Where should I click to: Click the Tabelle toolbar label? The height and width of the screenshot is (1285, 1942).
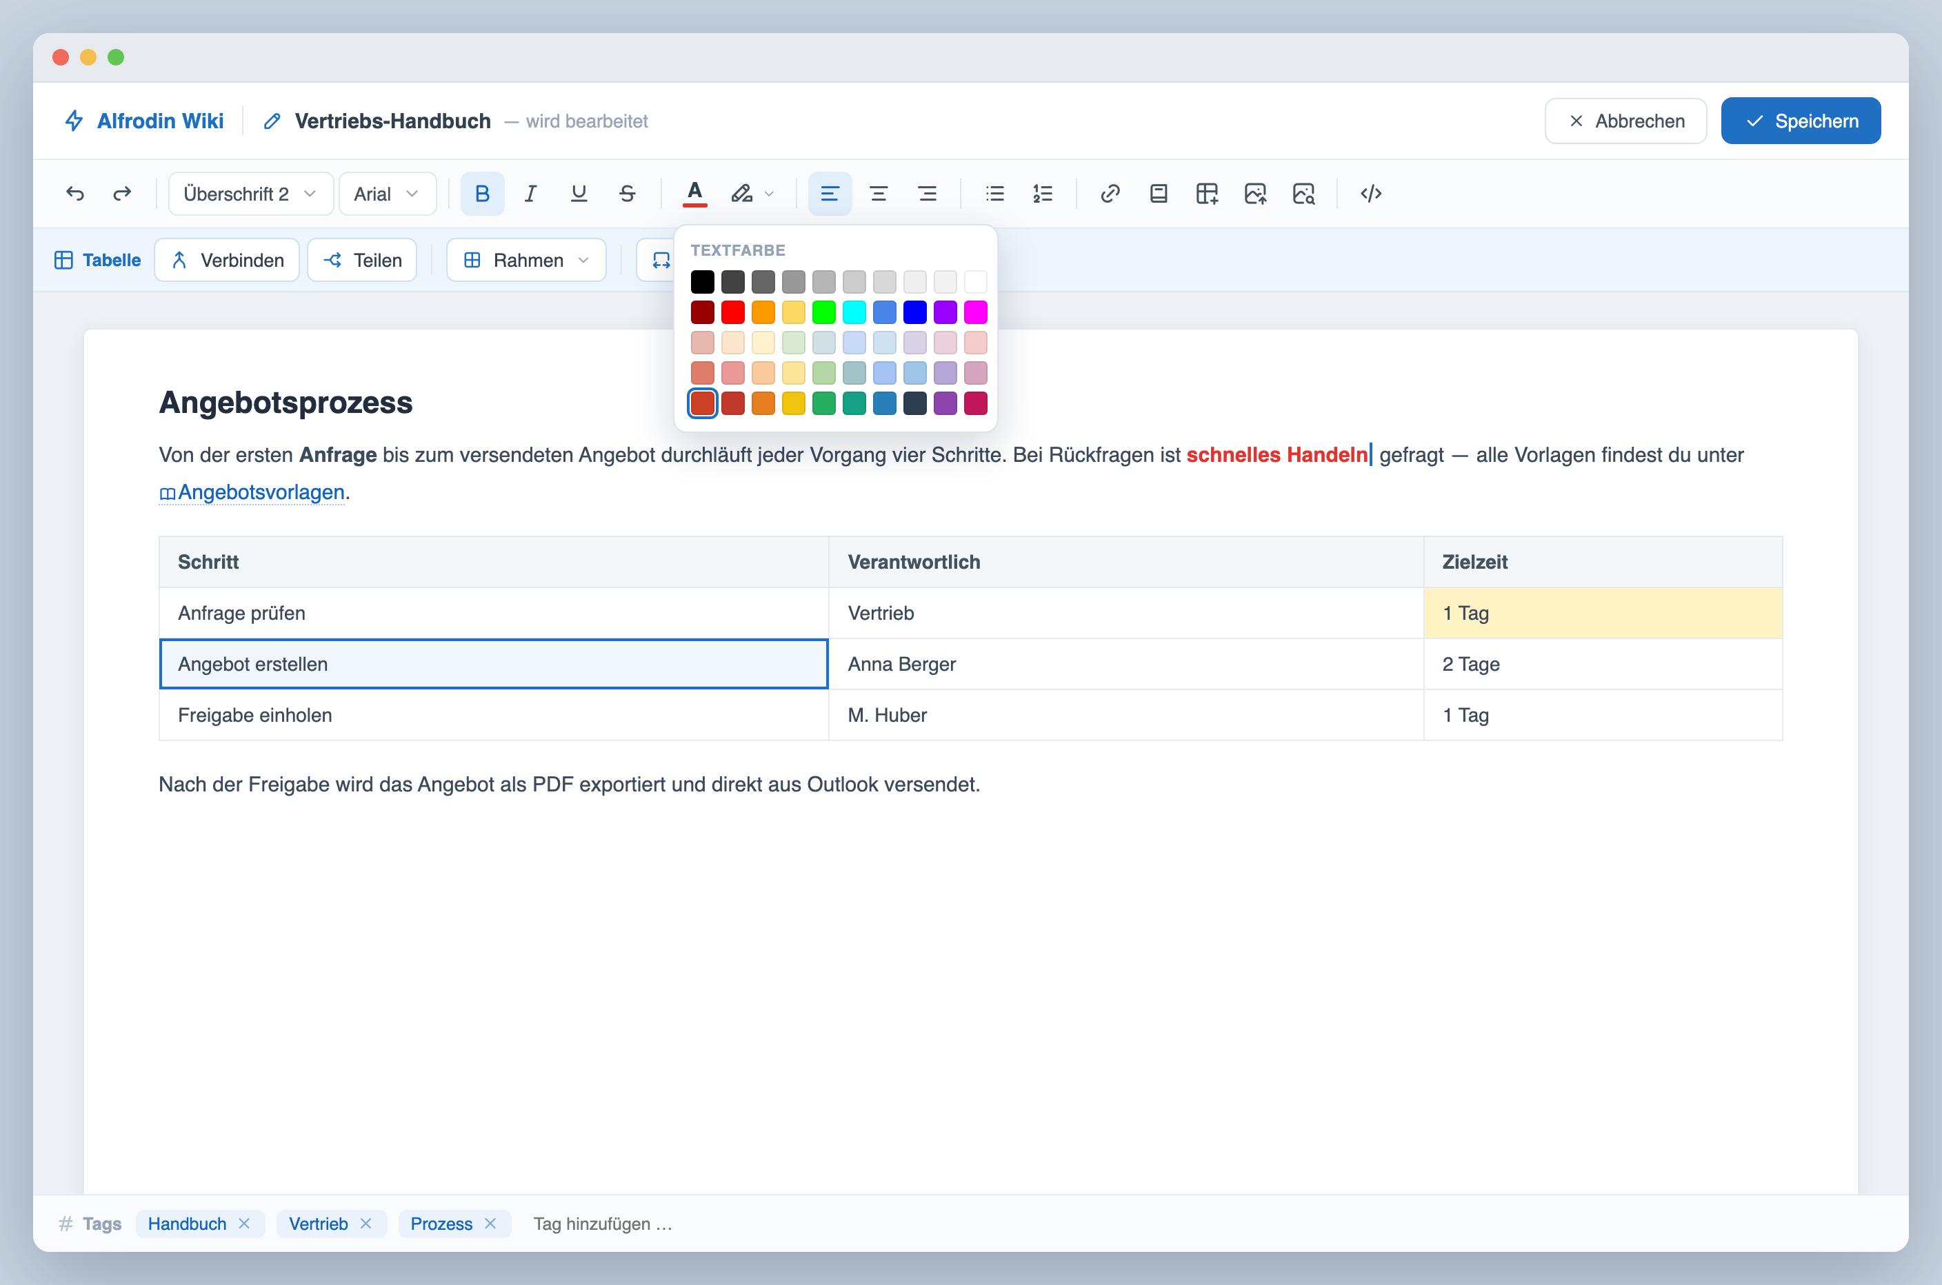click(x=97, y=260)
